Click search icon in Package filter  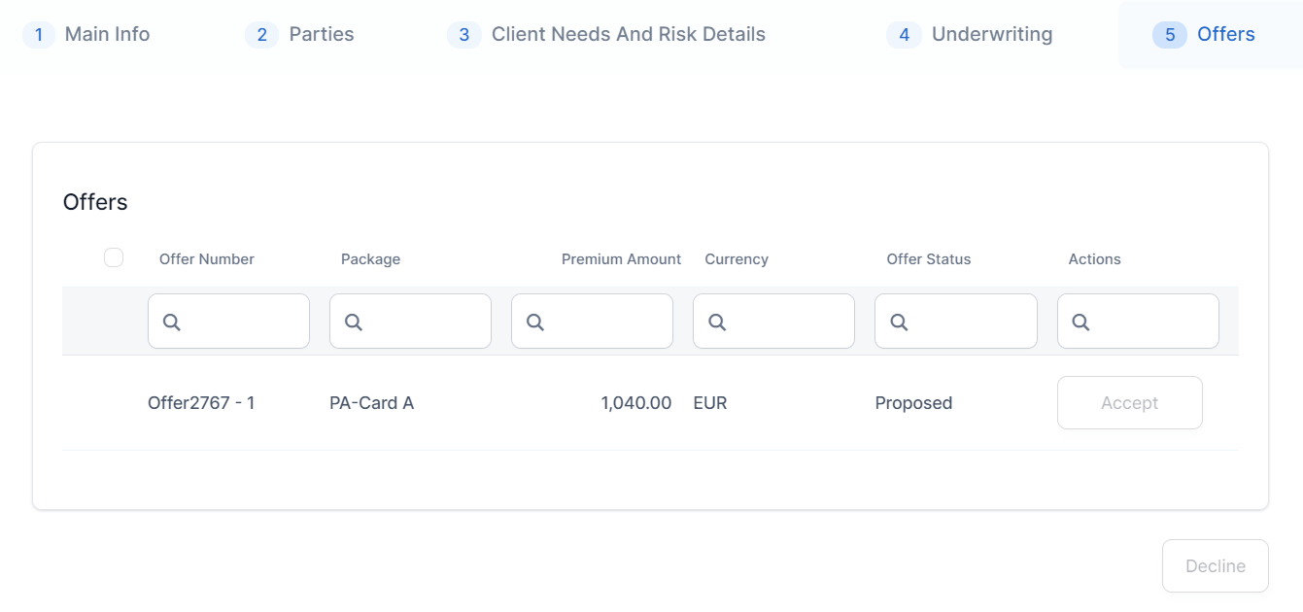click(x=354, y=323)
